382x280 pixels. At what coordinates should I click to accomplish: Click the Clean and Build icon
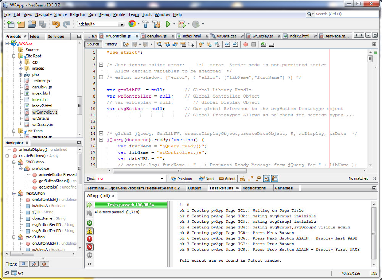click(157, 24)
